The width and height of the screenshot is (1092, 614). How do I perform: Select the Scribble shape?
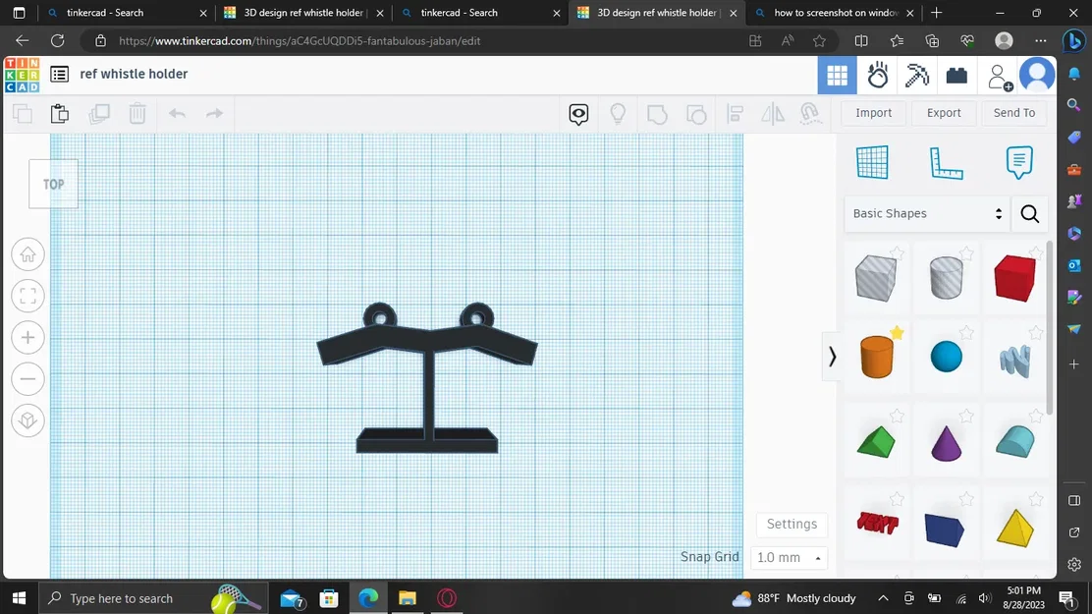[x=1014, y=361]
